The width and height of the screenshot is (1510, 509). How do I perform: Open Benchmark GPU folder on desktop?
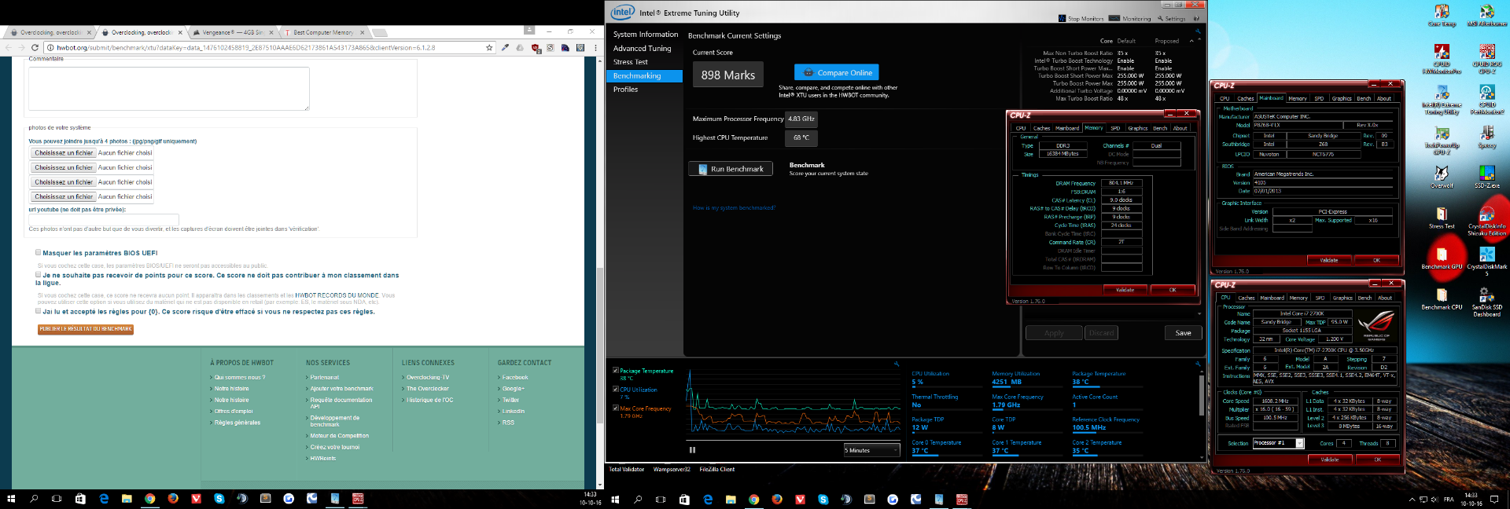(x=1442, y=258)
